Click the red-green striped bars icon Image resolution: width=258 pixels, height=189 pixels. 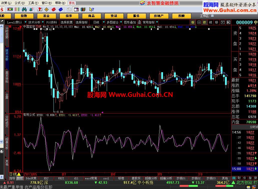click(17, 9)
